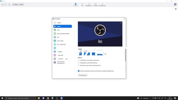178x100 pixels.
Task: Uncheck Всегда показывать имена участников checkbox
Action: [78, 71]
